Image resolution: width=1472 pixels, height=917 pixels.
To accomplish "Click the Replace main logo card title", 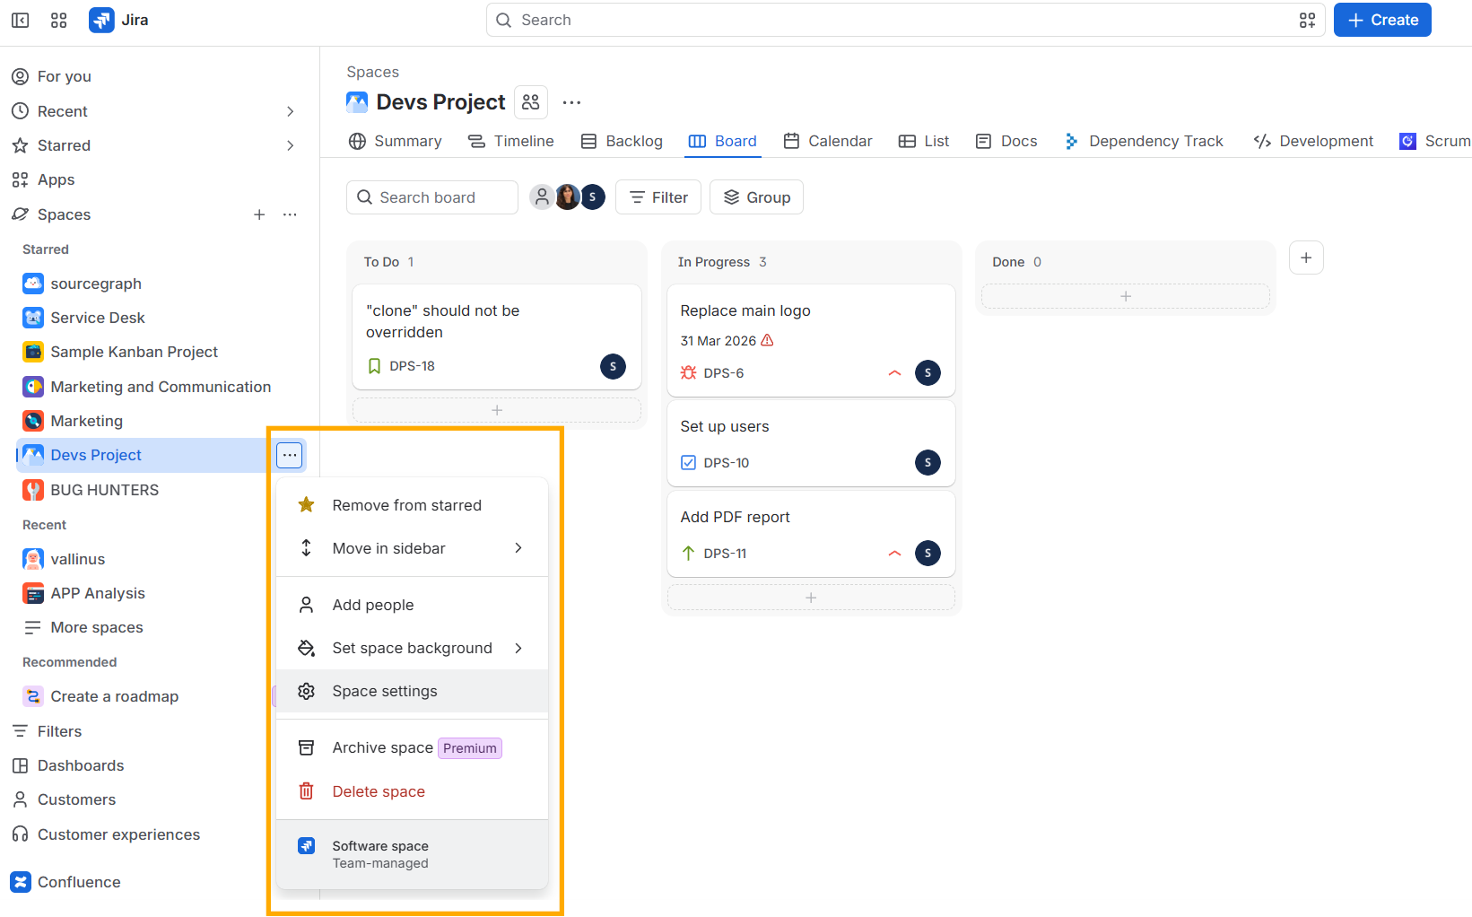I will 745,310.
